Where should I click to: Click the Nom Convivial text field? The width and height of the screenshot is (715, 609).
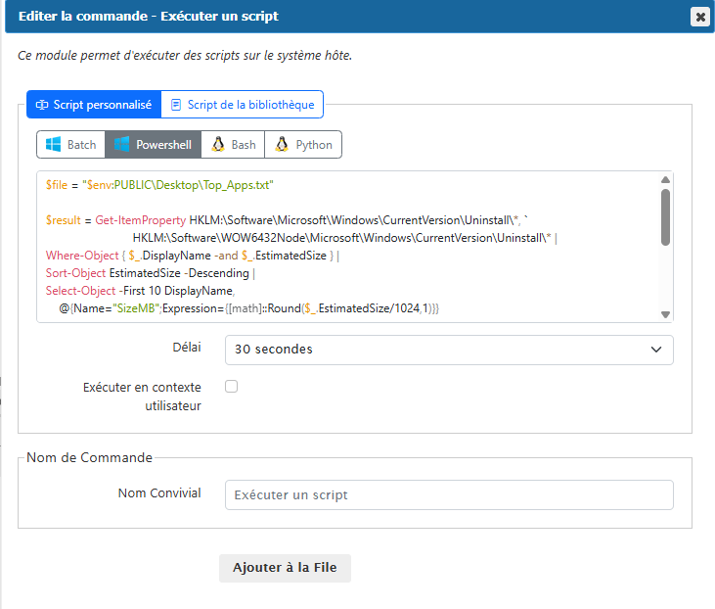(448, 494)
